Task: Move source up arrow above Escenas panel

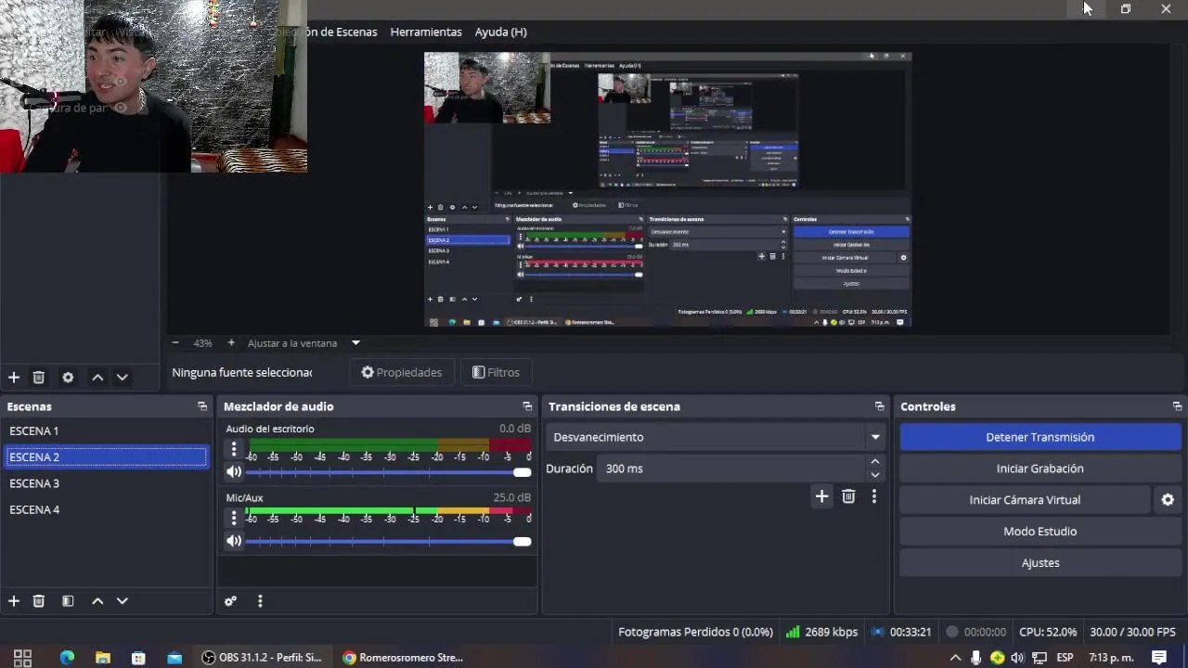Action: [x=97, y=378]
